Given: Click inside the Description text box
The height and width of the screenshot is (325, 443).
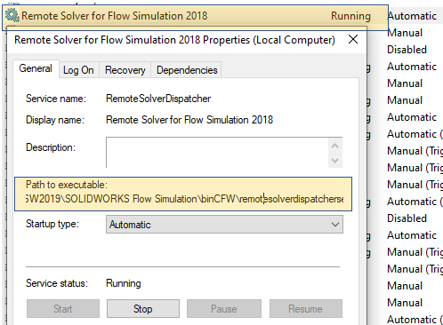Looking at the screenshot, I should click(217, 153).
